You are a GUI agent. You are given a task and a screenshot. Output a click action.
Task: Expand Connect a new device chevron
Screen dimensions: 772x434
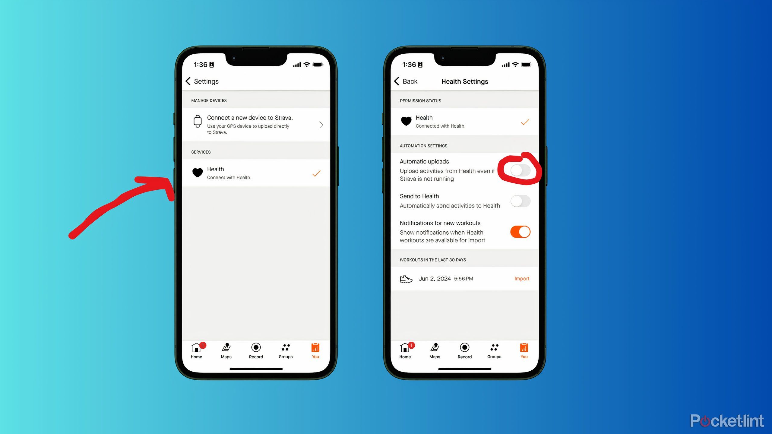click(x=322, y=124)
